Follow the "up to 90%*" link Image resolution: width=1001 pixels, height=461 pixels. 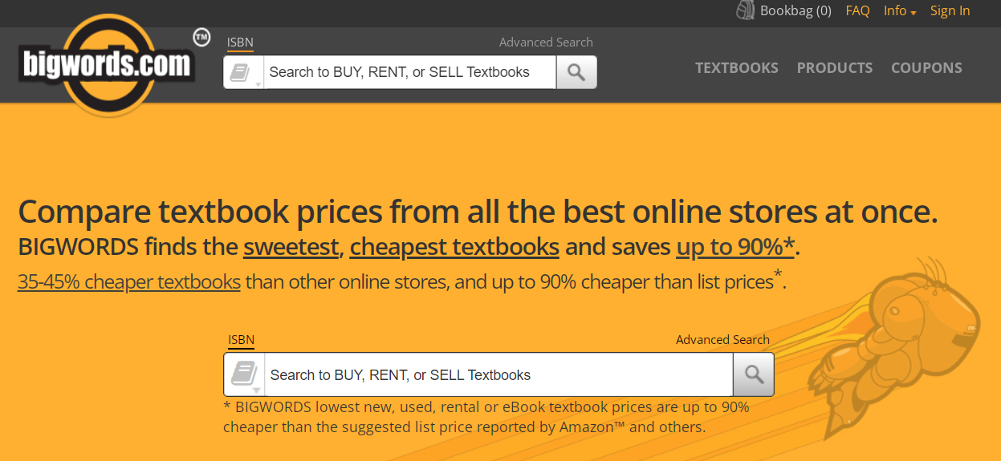click(735, 247)
